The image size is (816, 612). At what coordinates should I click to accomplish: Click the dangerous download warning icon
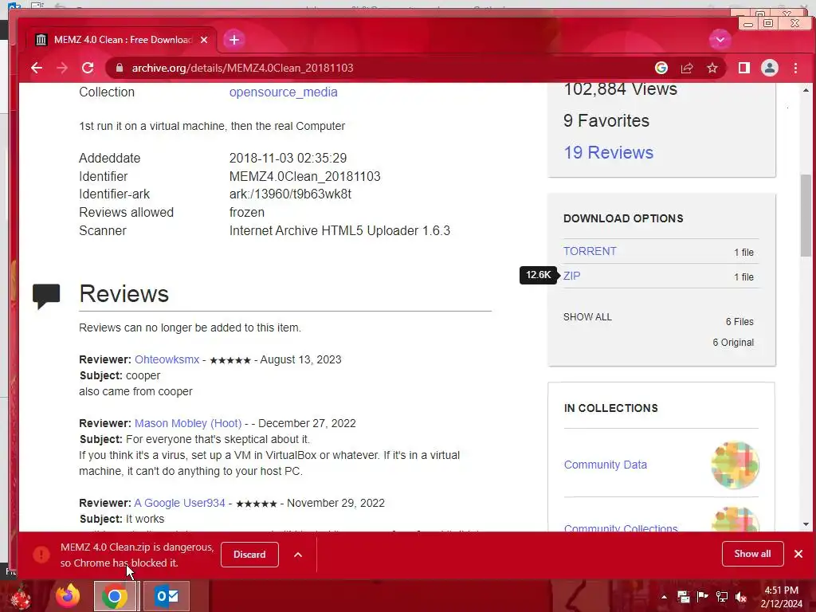(41, 555)
